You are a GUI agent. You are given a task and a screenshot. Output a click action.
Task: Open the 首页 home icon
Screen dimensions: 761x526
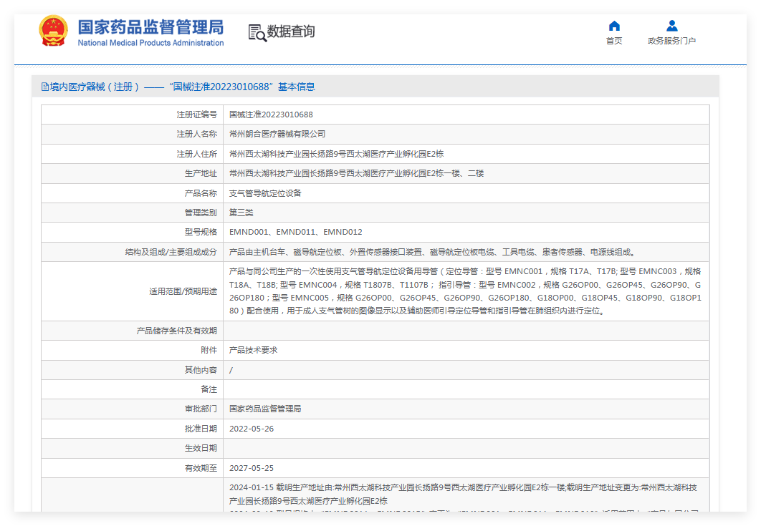coord(614,26)
